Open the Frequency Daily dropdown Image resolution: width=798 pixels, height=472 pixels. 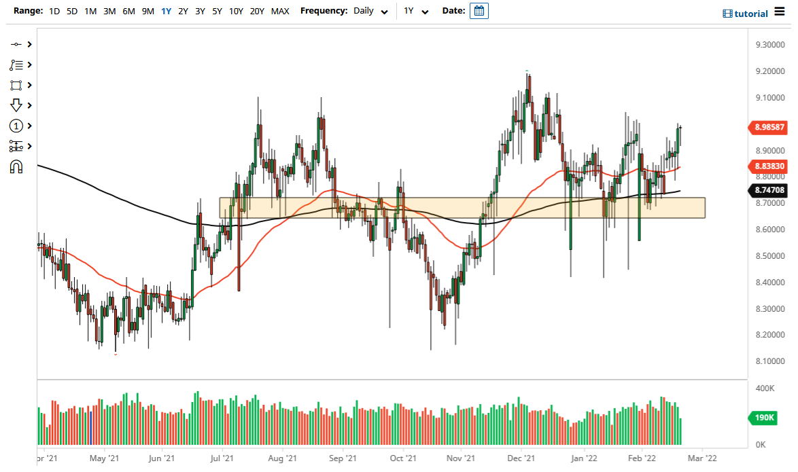[x=370, y=11]
